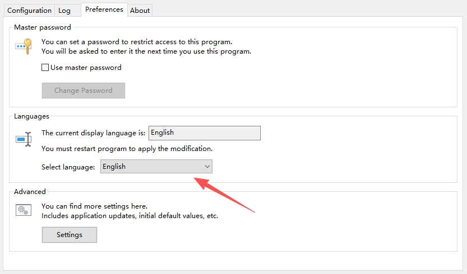Click the 'Master password' group heading

point(43,27)
